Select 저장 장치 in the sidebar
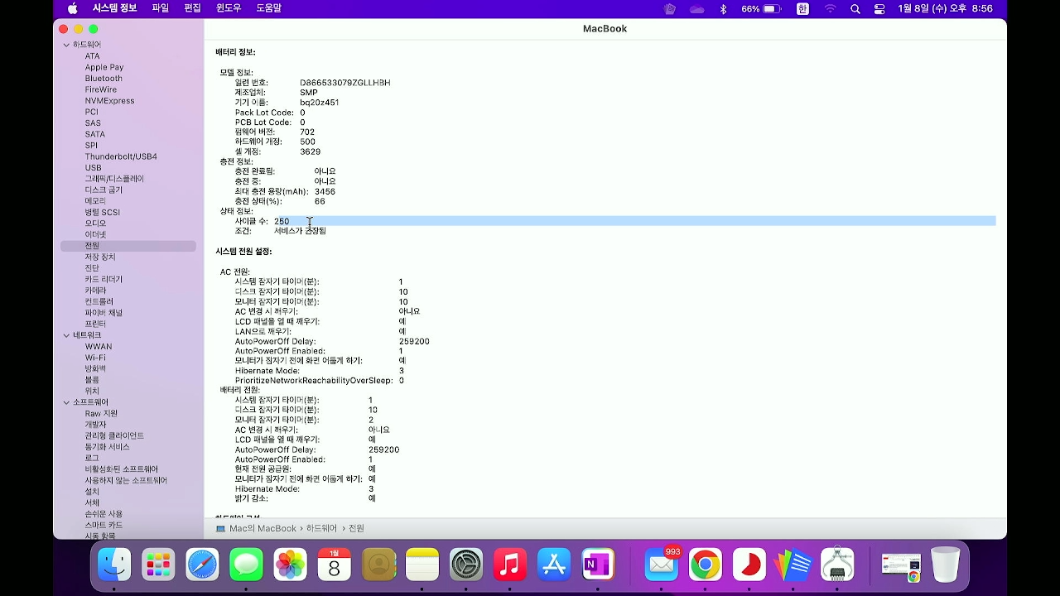 tap(100, 257)
